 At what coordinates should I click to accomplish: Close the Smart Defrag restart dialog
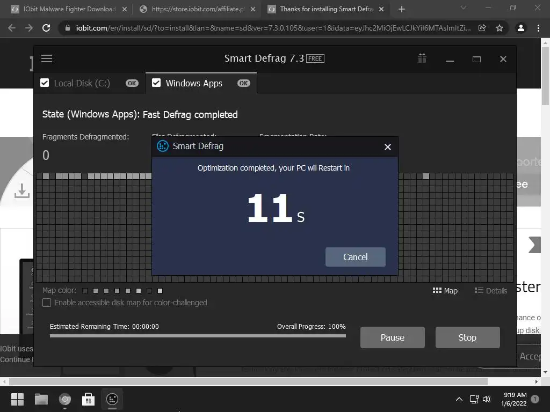(x=388, y=147)
